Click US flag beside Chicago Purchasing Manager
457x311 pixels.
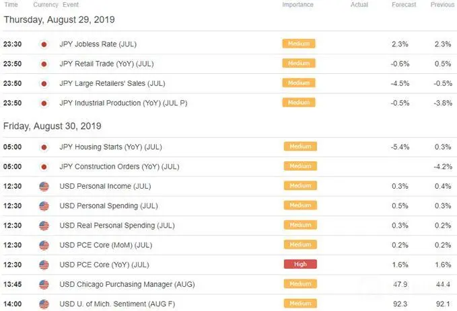pyautogui.click(x=44, y=285)
